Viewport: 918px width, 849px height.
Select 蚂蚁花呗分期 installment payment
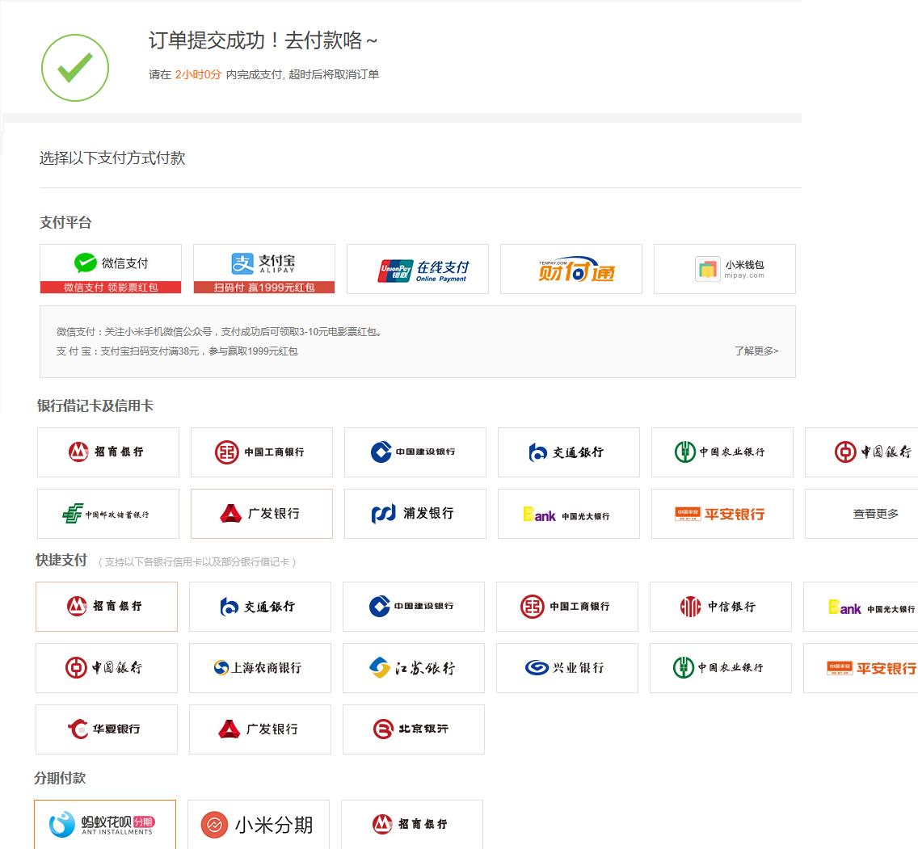coord(106,825)
